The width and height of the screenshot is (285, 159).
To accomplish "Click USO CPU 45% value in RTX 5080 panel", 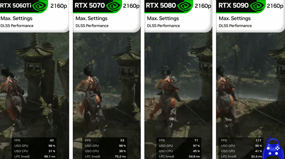I will coord(196,151).
